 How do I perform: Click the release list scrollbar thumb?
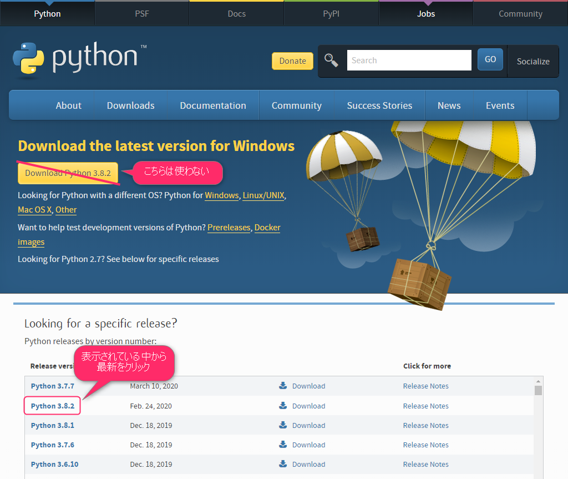click(x=538, y=390)
